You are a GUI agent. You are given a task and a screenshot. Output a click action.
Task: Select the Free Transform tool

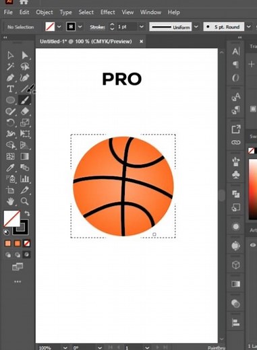click(25, 134)
